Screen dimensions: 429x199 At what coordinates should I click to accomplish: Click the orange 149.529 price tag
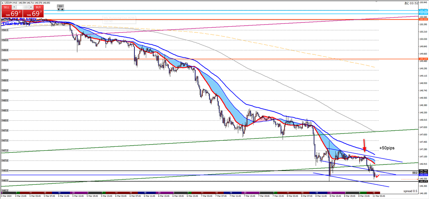click(423, 59)
